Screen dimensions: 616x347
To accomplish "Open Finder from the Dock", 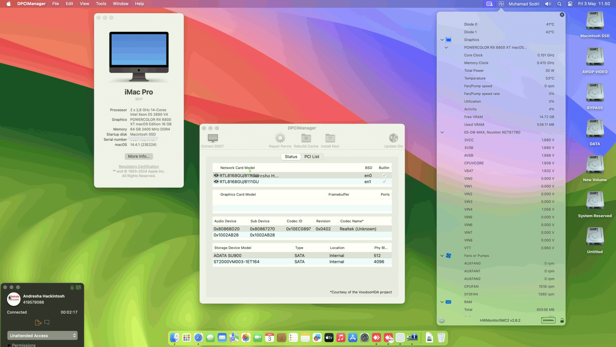I will (175, 338).
